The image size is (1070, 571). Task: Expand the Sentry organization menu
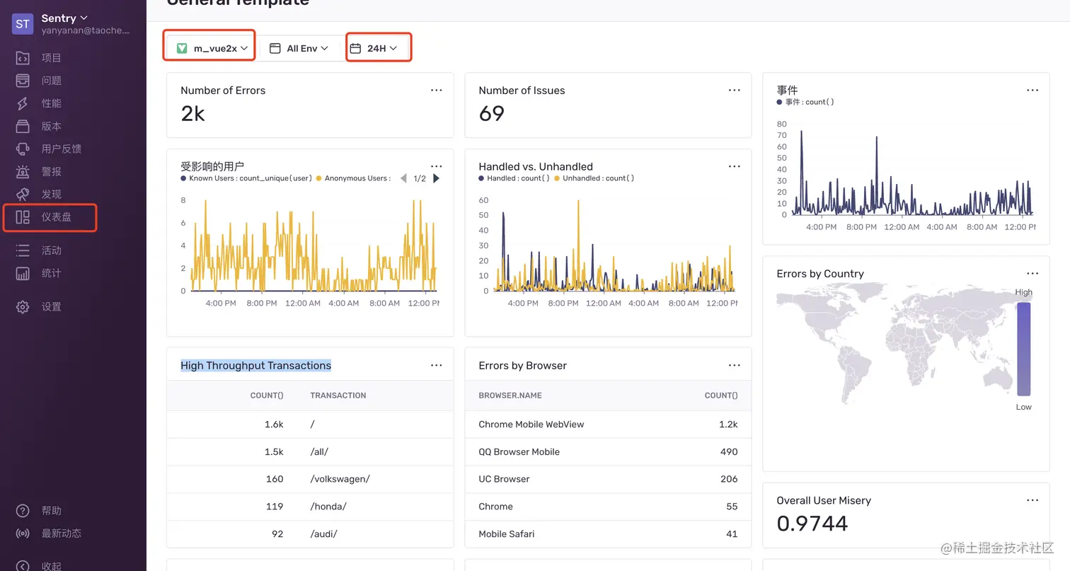click(64, 18)
